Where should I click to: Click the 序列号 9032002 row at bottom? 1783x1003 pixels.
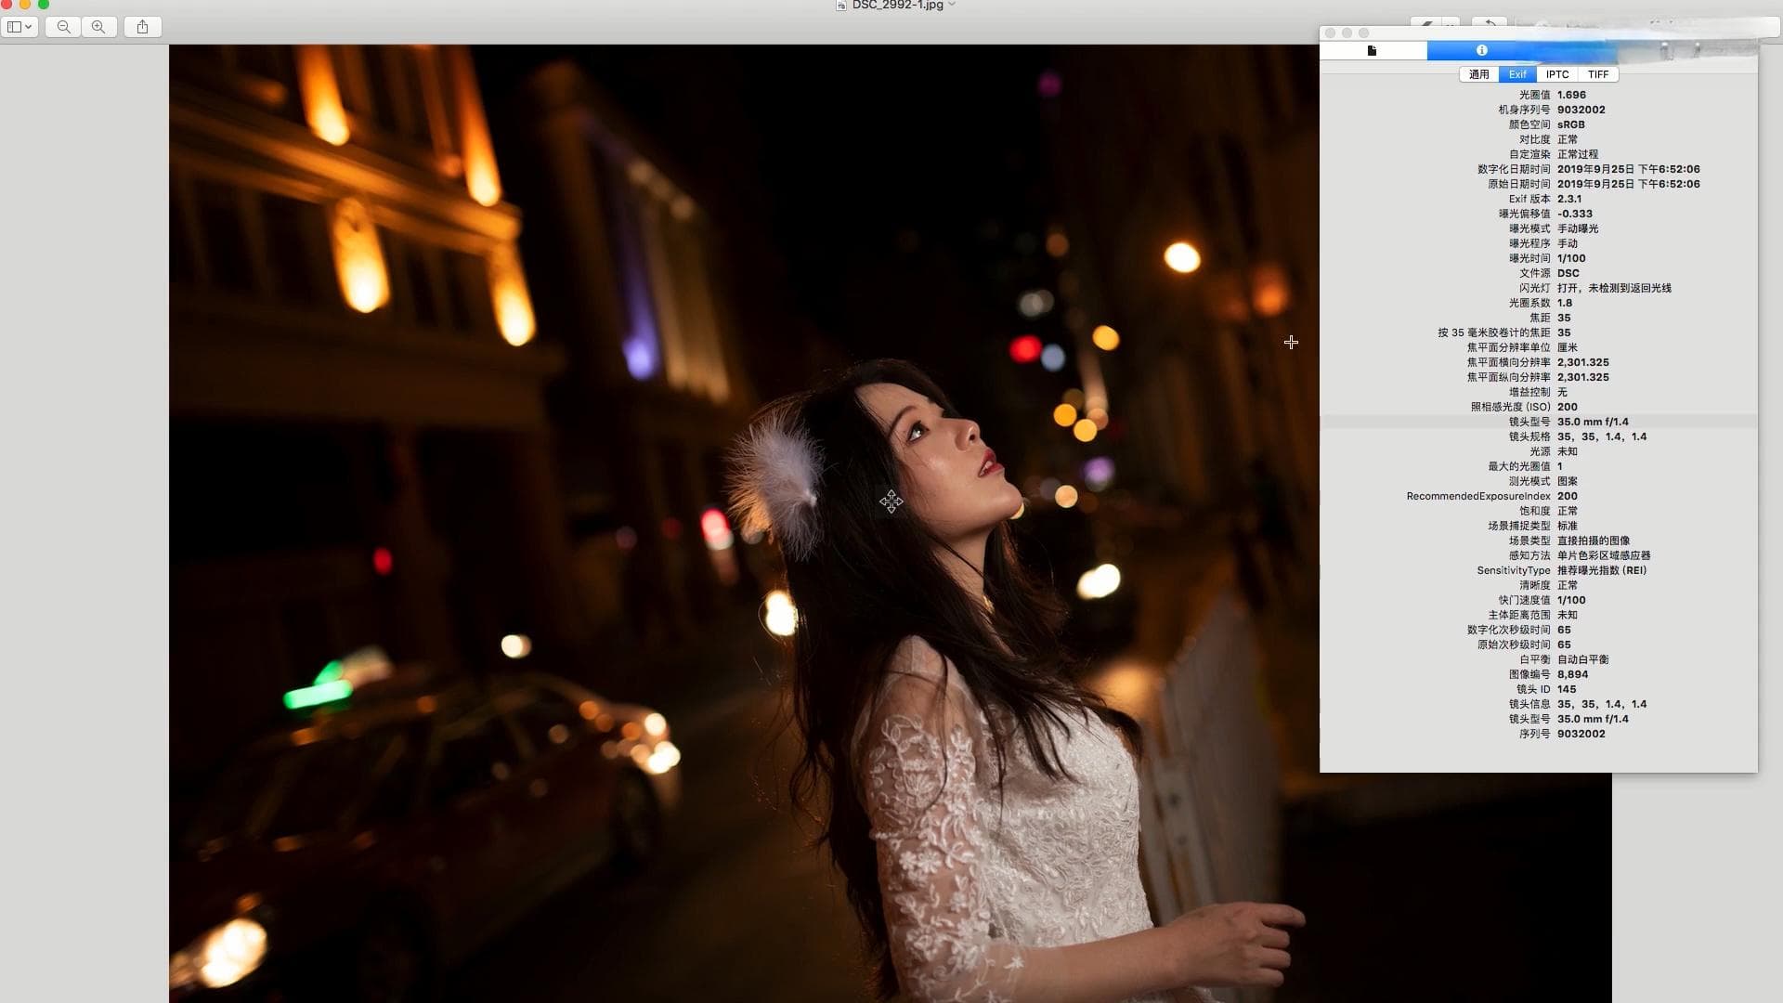pos(1539,734)
